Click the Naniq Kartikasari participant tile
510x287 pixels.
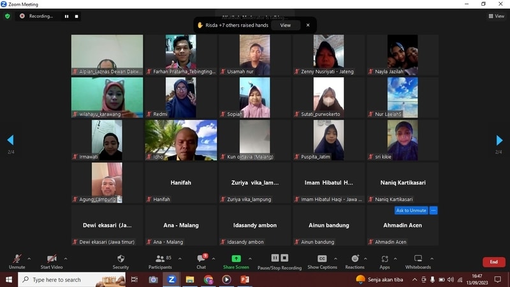click(x=403, y=183)
